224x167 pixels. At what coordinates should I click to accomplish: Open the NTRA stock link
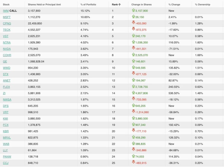click(x=7, y=42)
